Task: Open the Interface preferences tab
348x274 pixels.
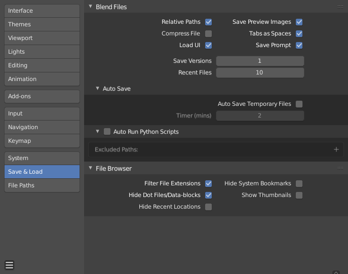Action: coord(42,11)
